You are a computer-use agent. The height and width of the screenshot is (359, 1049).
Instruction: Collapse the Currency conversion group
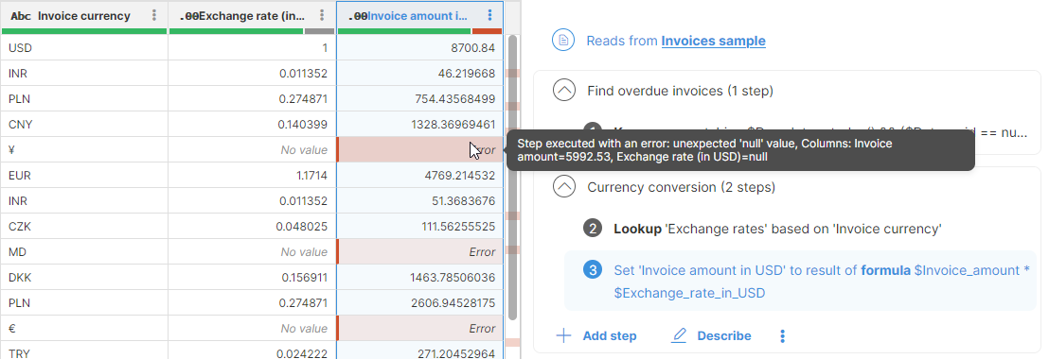tap(564, 187)
